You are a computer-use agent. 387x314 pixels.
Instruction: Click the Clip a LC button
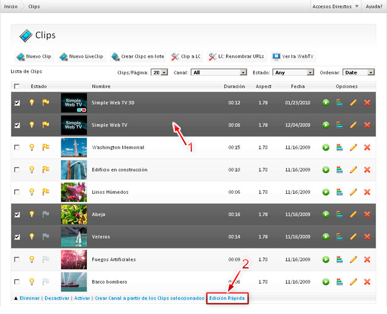[186, 56]
